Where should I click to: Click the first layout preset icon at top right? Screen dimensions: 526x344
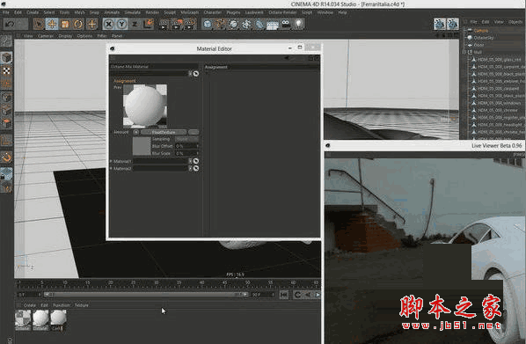[x=440, y=24]
